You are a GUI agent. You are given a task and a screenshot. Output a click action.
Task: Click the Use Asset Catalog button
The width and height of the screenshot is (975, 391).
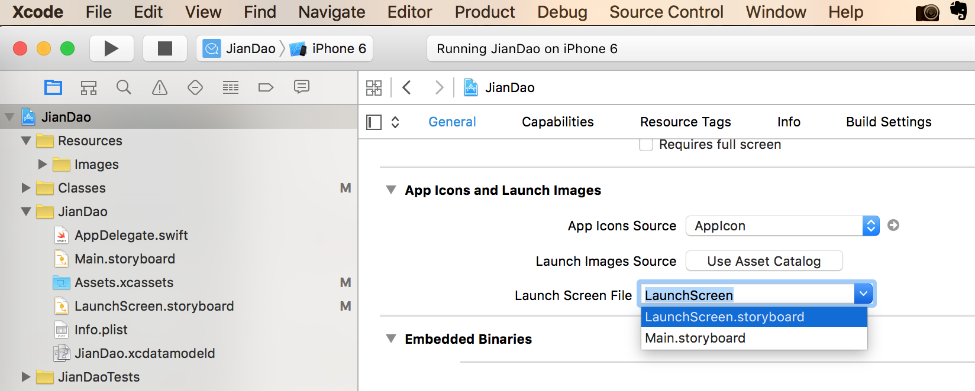pos(764,261)
